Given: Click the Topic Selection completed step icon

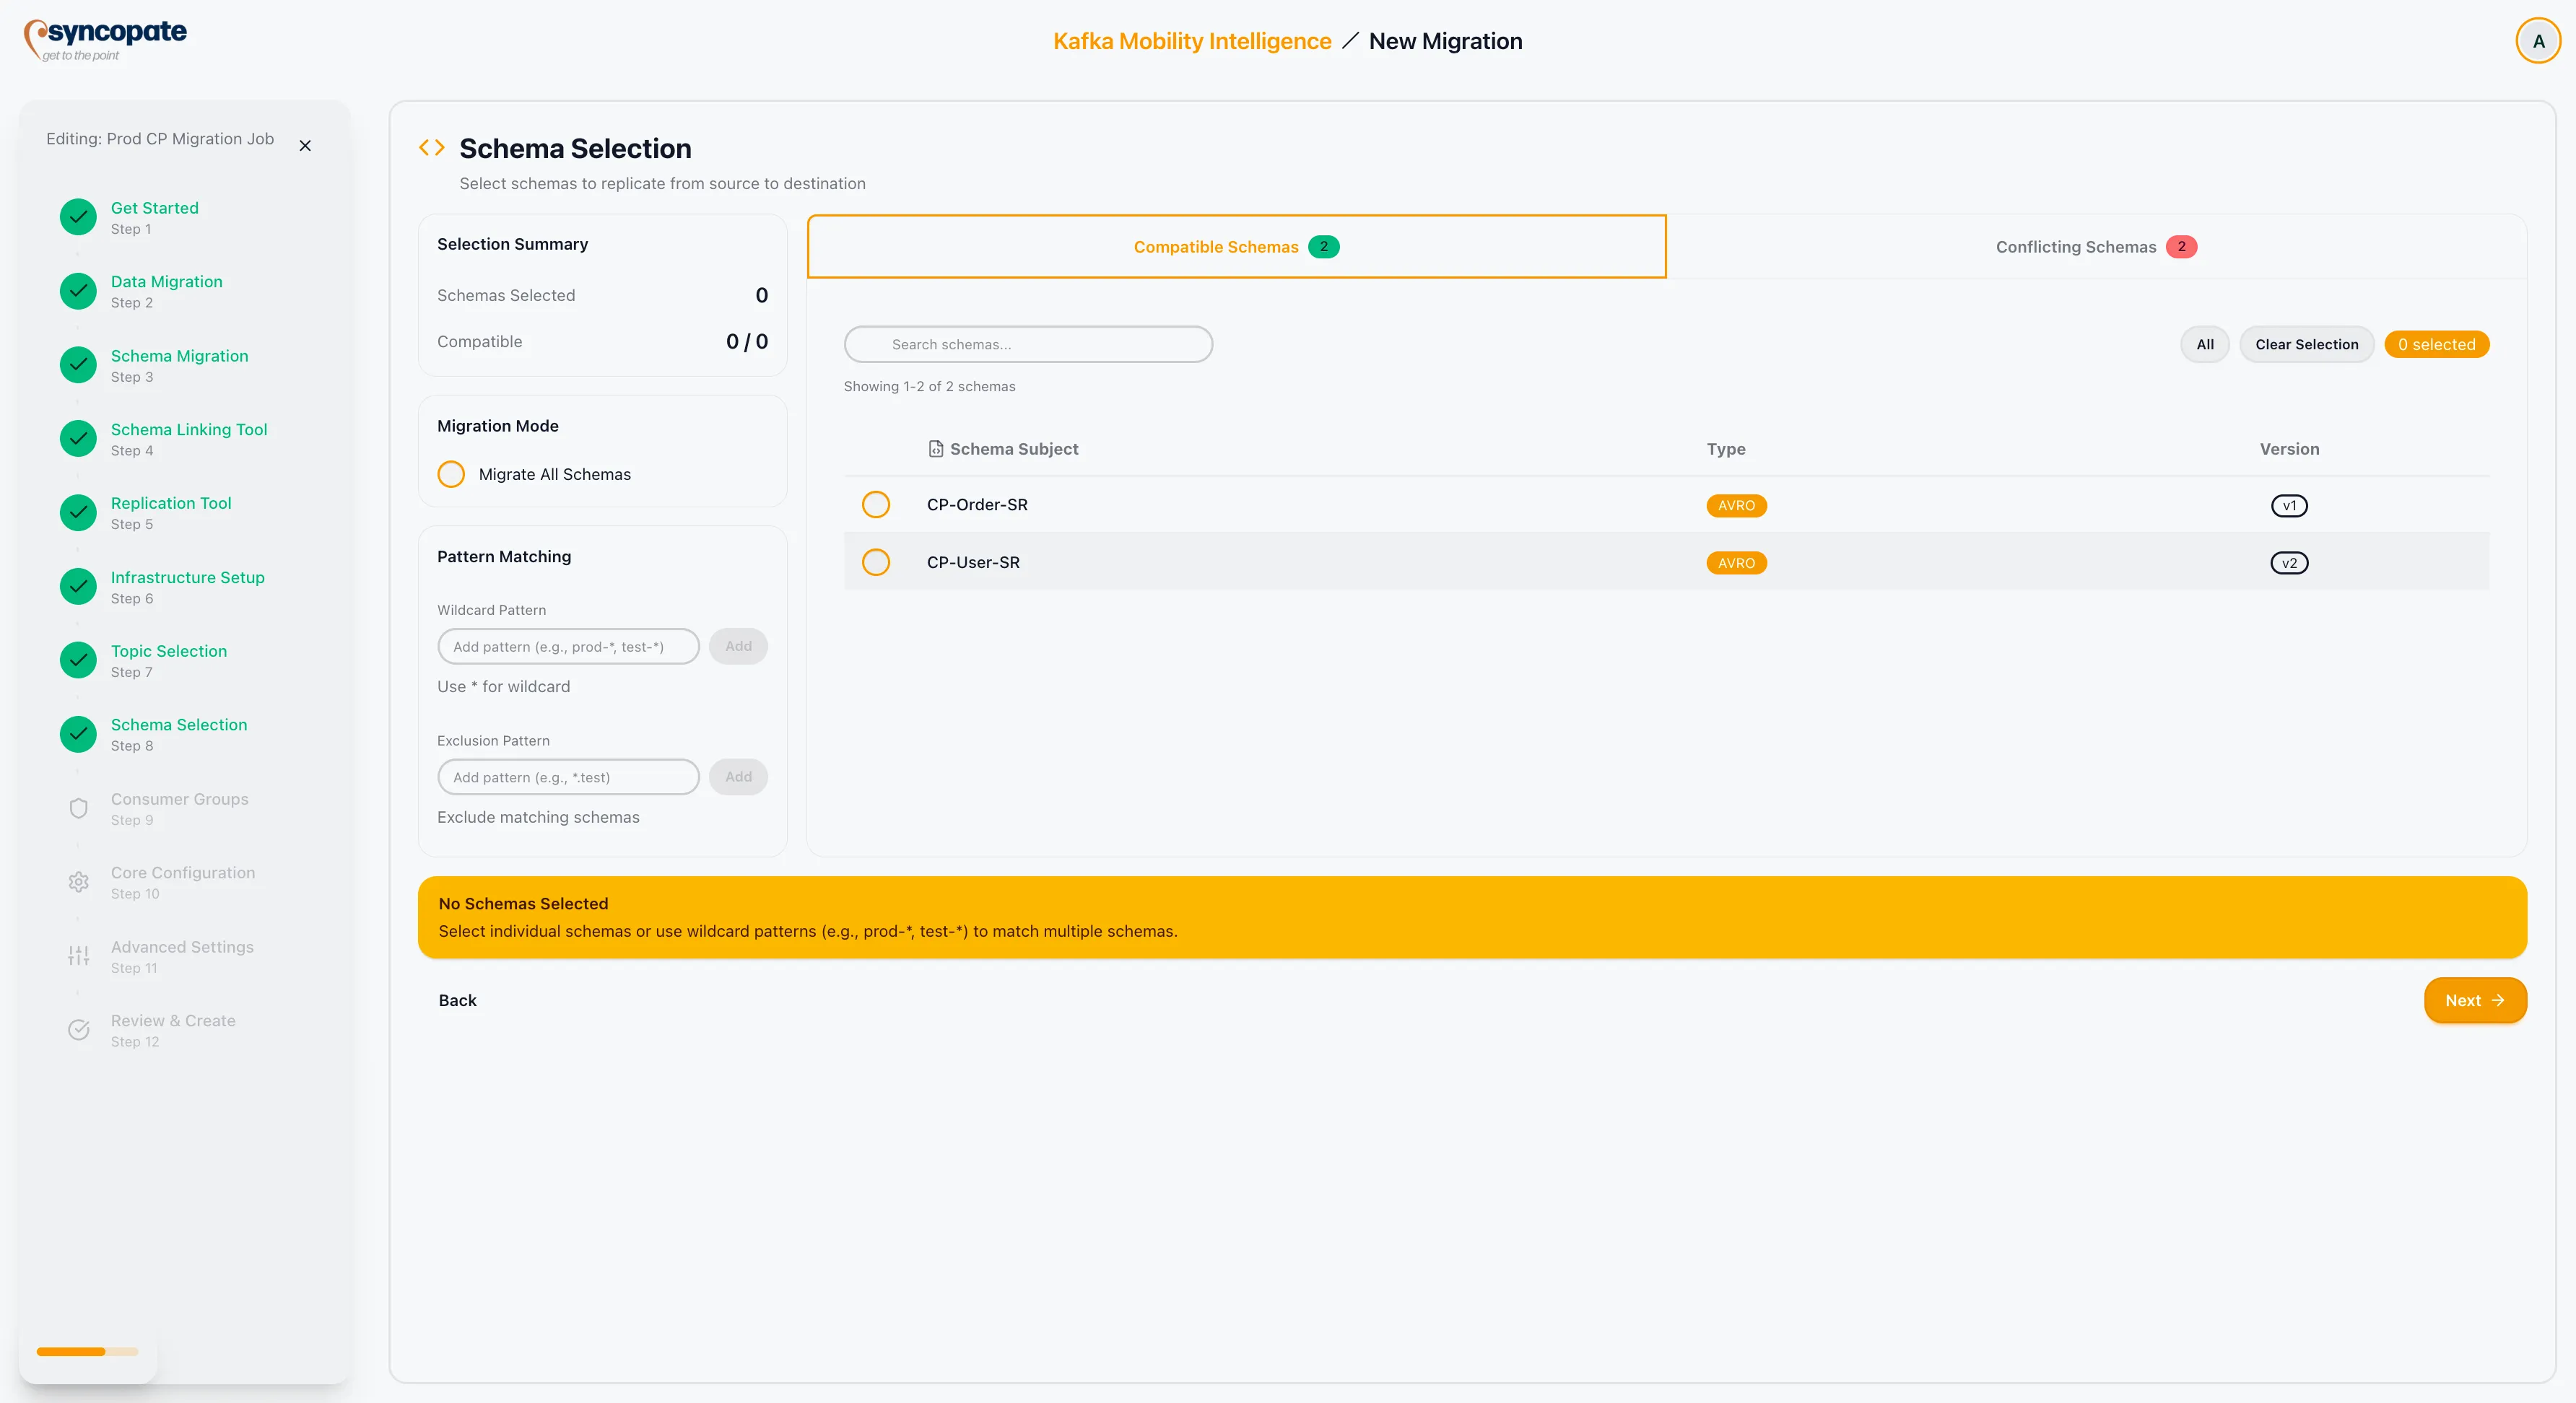Looking at the screenshot, I should click(x=78, y=660).
